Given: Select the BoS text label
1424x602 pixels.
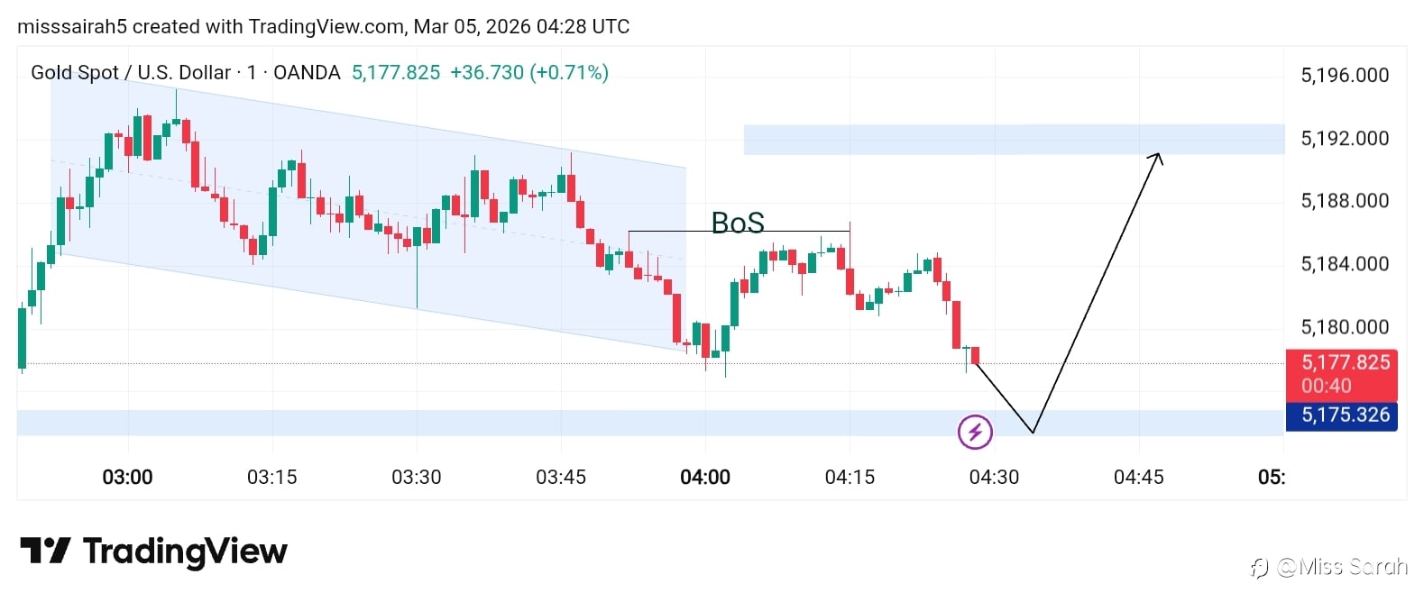Looking at the screenshot, I should point(738,223).
